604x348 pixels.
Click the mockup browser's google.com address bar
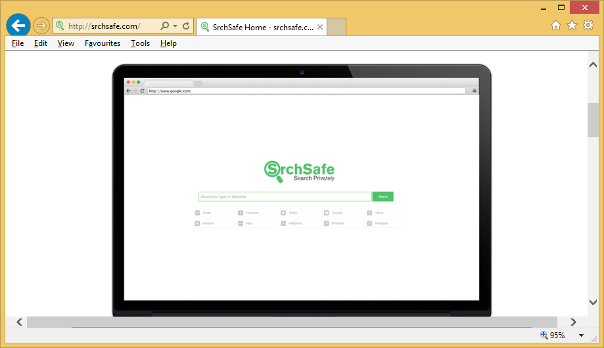pos(306,91)
